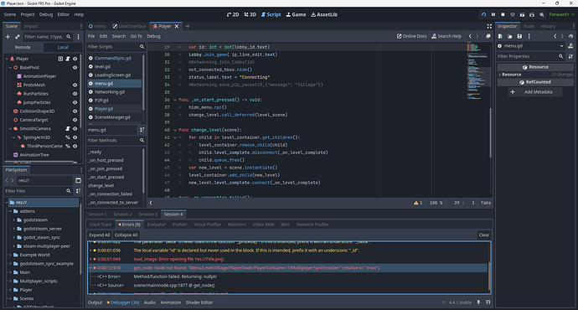Toggle visibility of CameraTarget node
Image resolution: width=578 pixels, height=310 pixels.
pyautogui.click(x=75, y=120)
